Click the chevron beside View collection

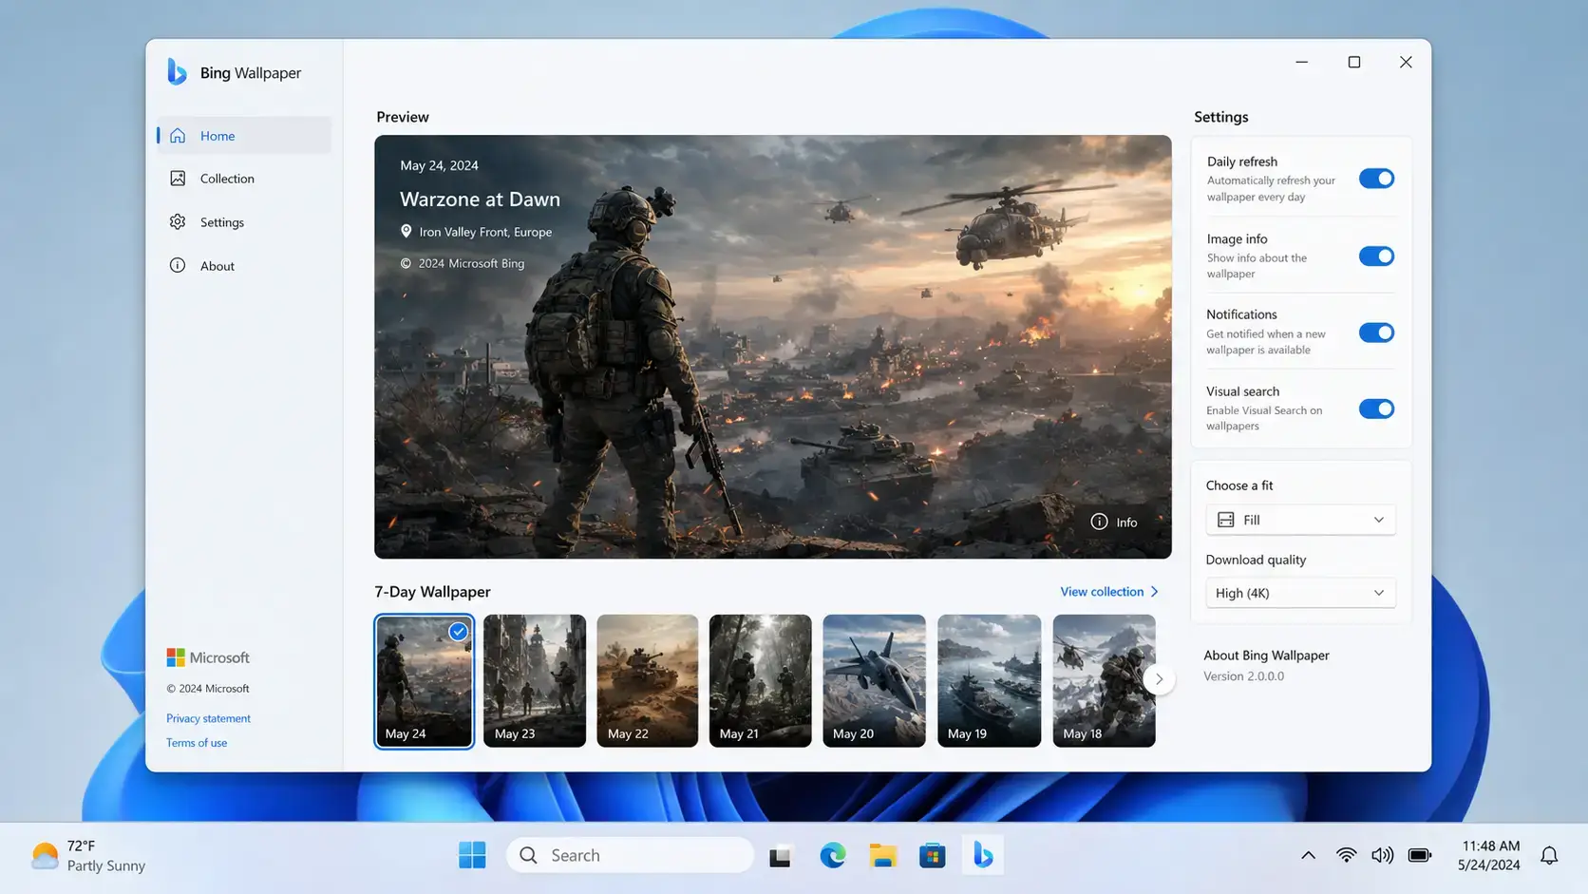coord(1155,592)
